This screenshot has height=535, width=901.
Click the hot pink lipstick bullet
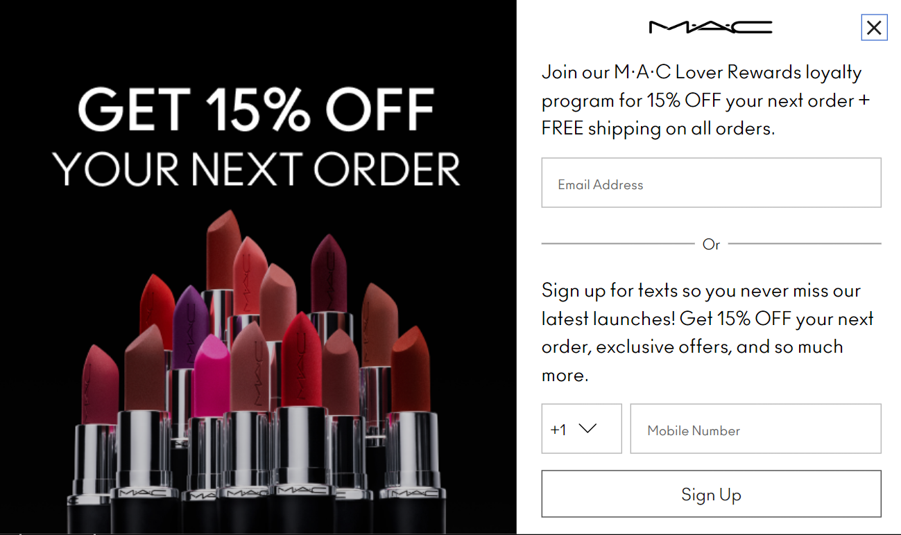[x=212, y=374]
